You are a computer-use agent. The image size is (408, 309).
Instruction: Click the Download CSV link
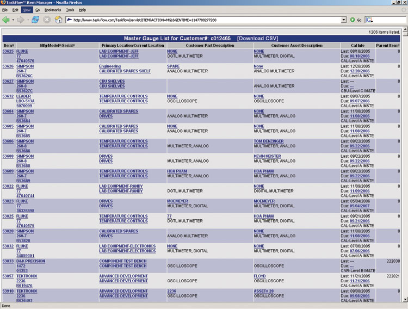click(x=258, y=38)
